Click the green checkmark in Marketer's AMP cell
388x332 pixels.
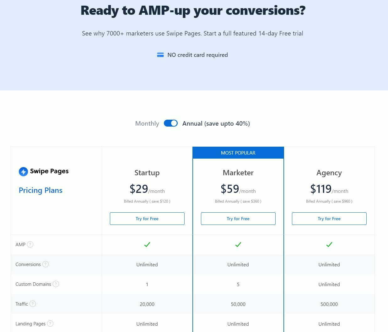coord(238,245)
